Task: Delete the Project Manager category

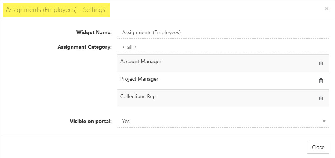Action: click(x=321, y=81)
